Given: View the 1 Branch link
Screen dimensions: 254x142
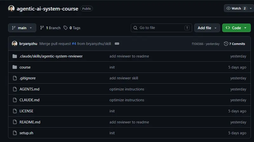Looking at the screenshot, I should pos(53,28).
